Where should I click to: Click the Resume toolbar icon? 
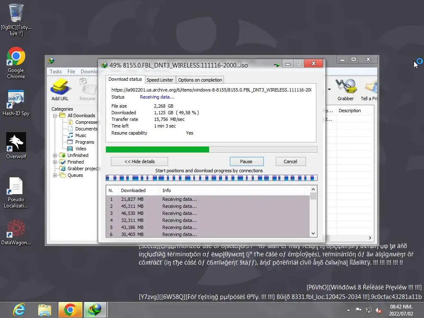click(x=88, y=89)
